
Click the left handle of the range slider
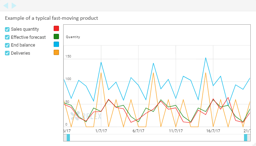pyautogui.click(x=68, y=138)
